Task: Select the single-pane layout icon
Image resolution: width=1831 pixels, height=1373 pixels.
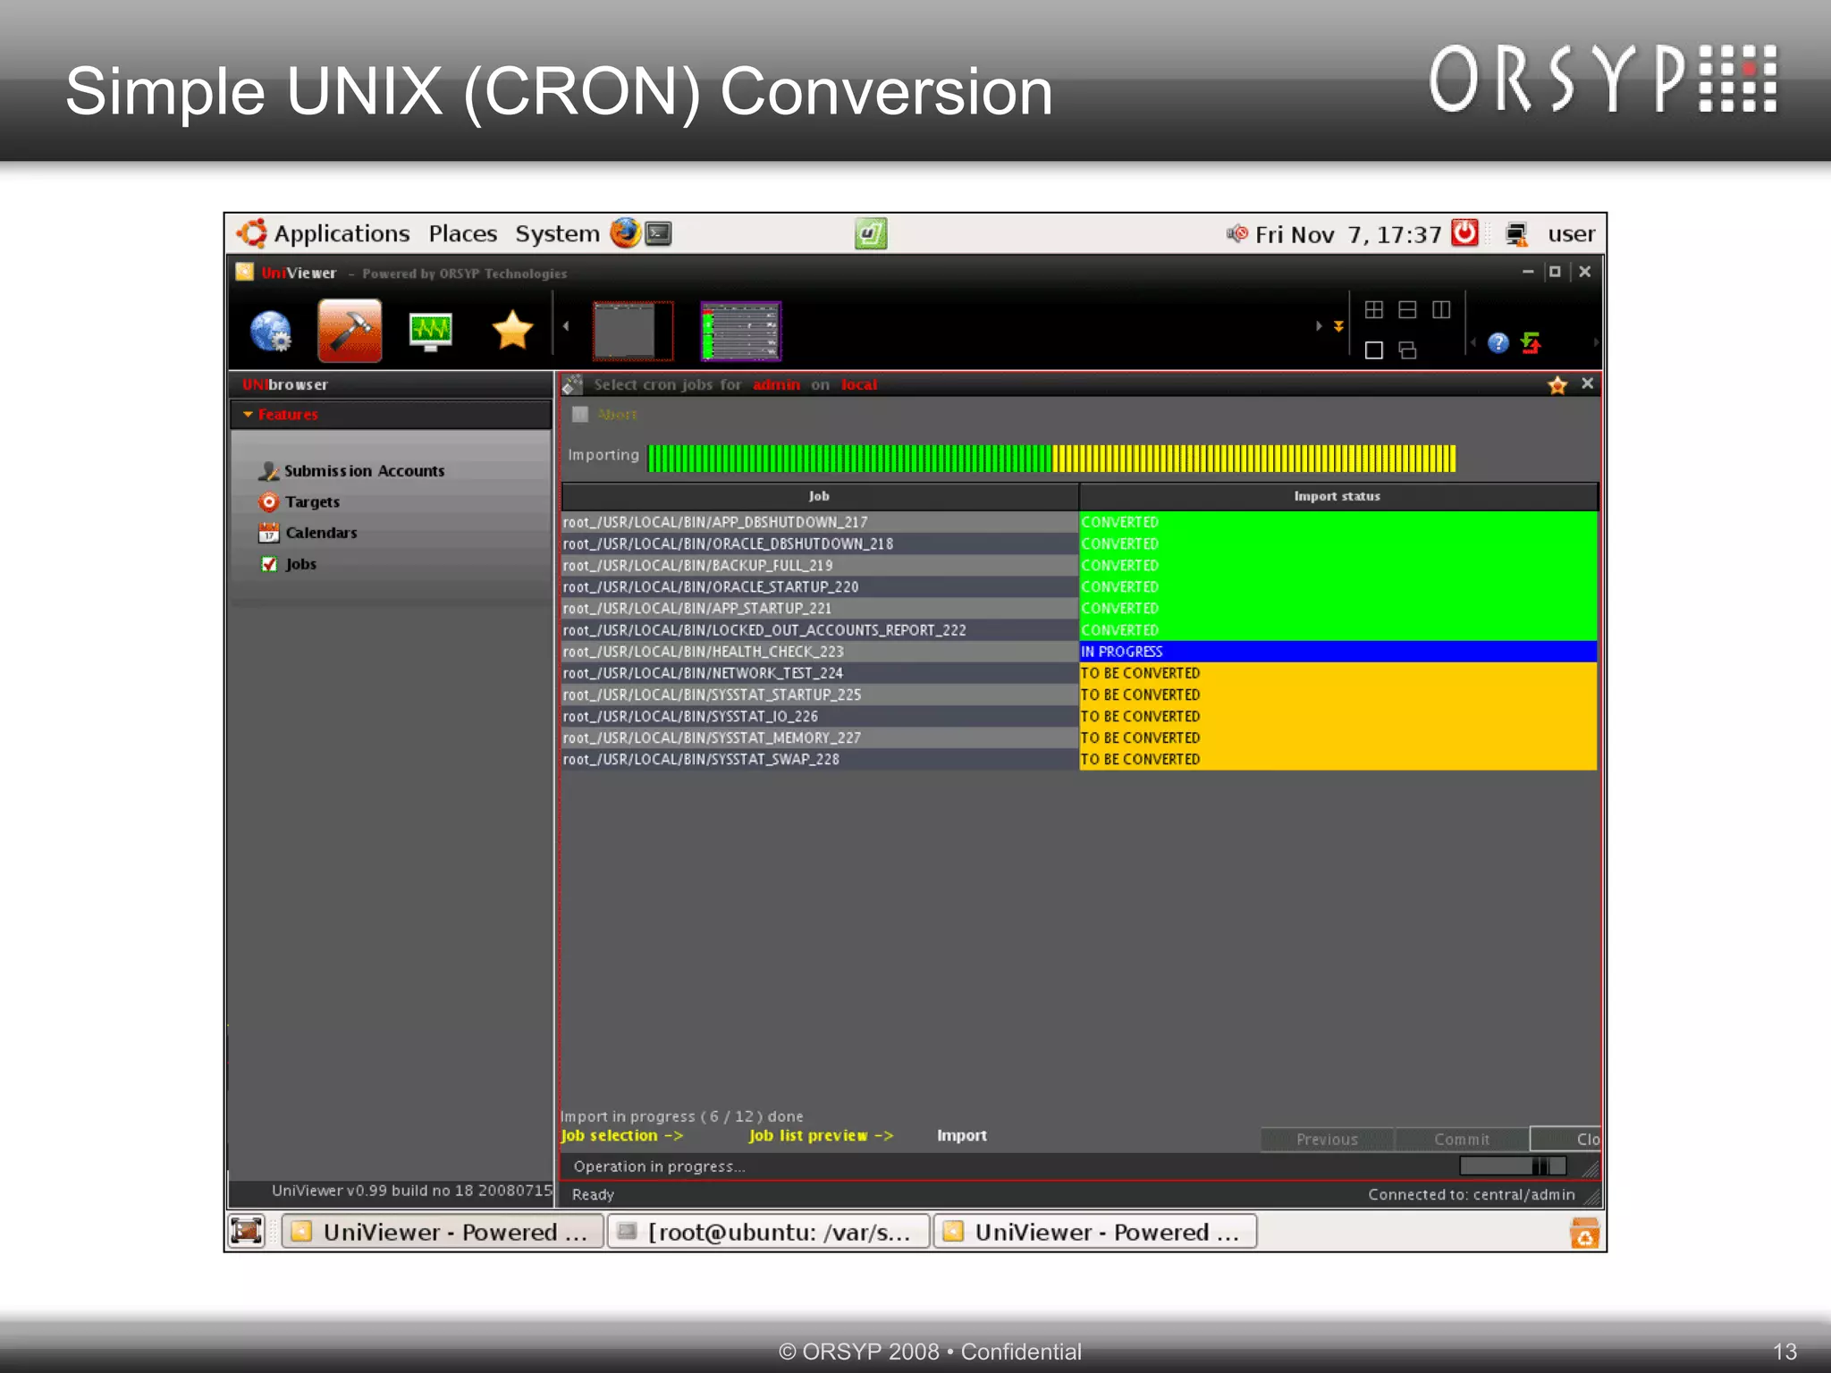Action: coord(1374,350)
